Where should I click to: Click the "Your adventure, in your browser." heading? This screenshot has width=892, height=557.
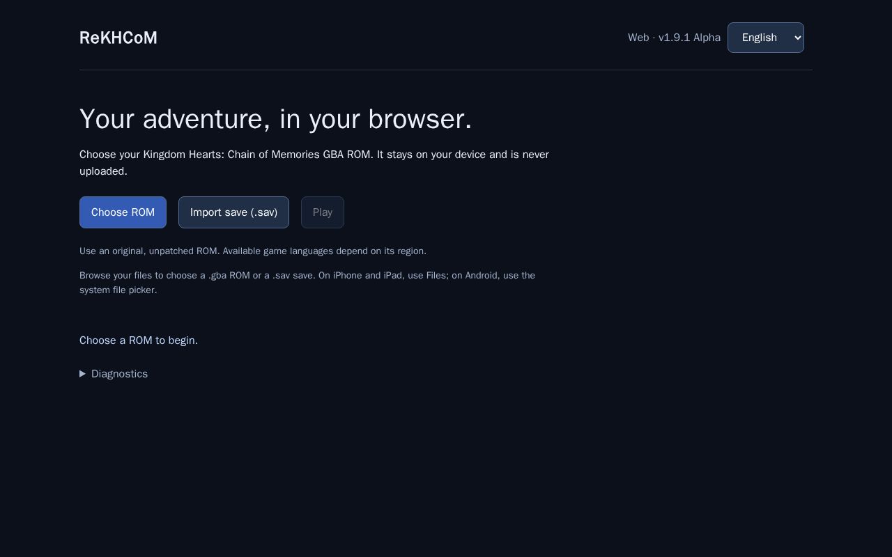(276, 119)
